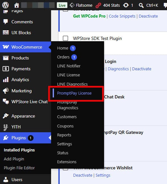Screen dimensions: 167x184
Task: Click the Flatsome diamond icon
Action: pos(72,5)
